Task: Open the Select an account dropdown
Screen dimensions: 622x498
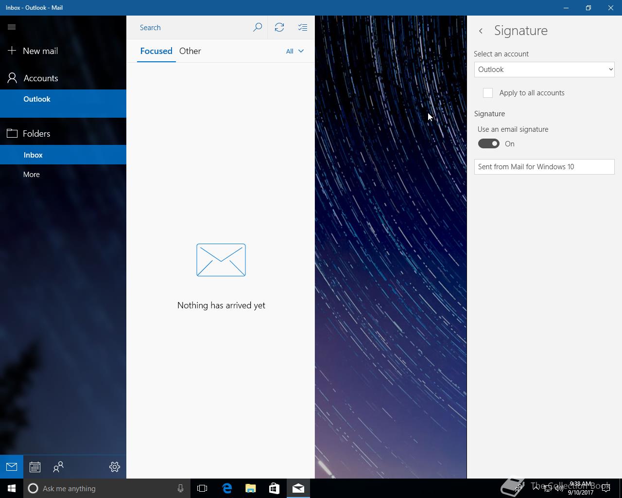Action: pos(544,70)
